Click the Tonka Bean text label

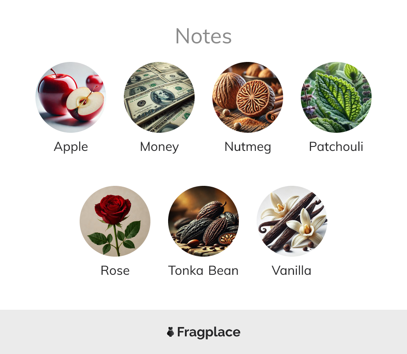point(203,271)
